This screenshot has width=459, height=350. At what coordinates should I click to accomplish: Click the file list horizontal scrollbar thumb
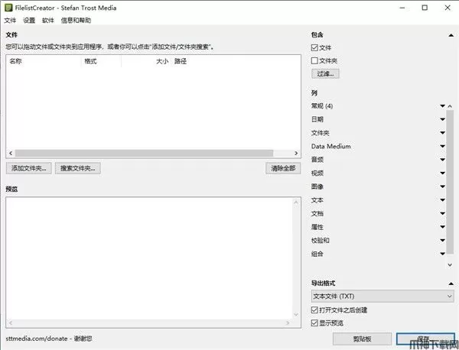tap(144, 153)
